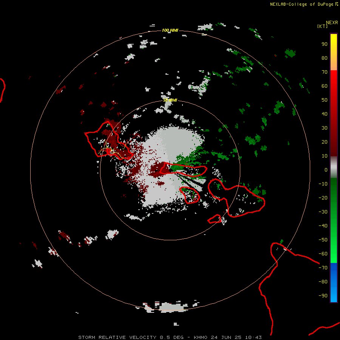Click the NEXR label above the scale
Image resolution: width=340 pixels, height=340 pixels.
(x=332, y=23)
